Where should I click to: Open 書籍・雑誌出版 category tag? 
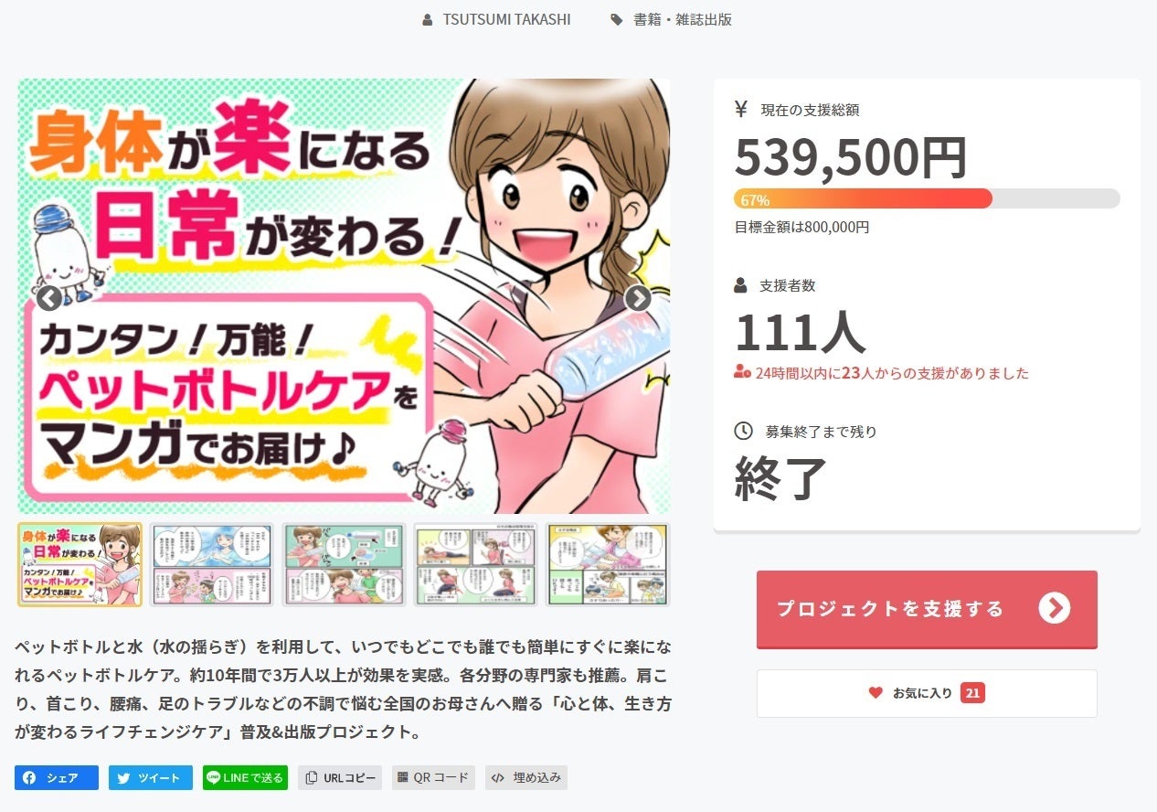click(672, 19)
